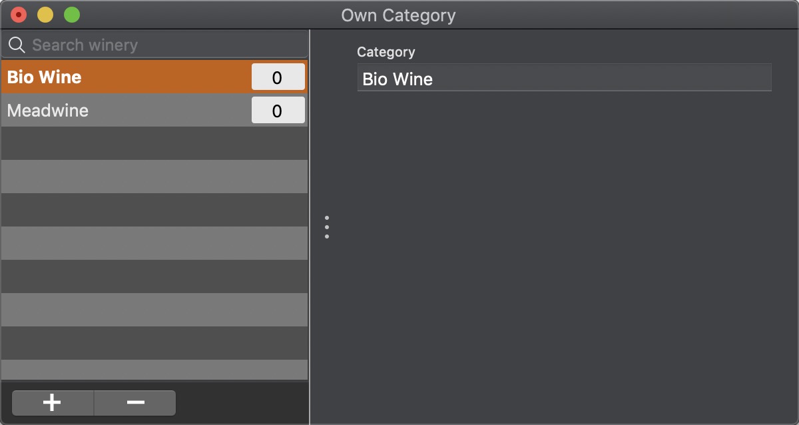Click the Category field label
799x425 pixels.
click(386, 52)
